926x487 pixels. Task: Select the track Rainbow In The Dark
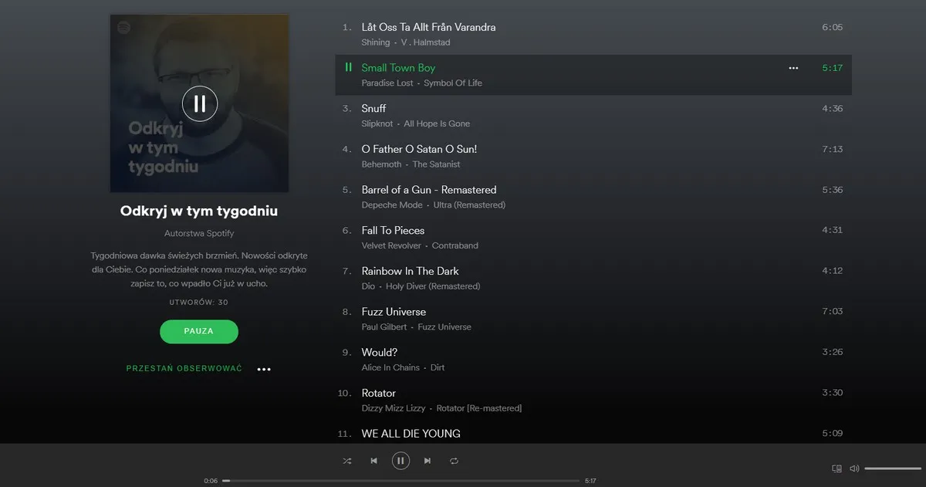click(593, 278)
